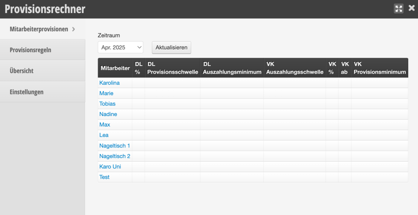Click the chevron next to Mitarbeiterprovisionen
418x215 pixels.
73,29
